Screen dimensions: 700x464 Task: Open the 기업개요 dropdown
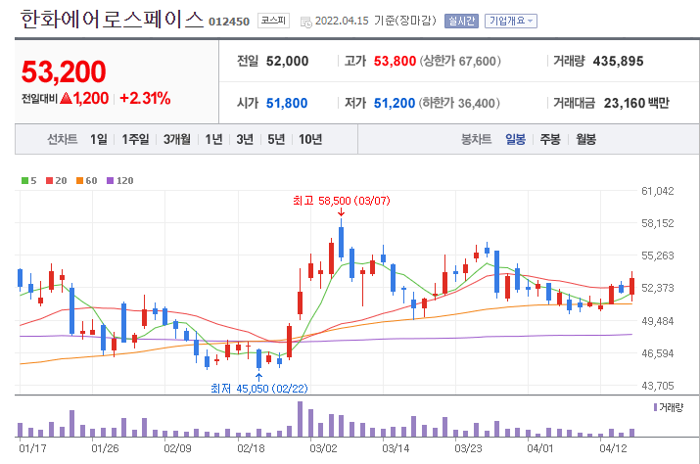[511, 21]
